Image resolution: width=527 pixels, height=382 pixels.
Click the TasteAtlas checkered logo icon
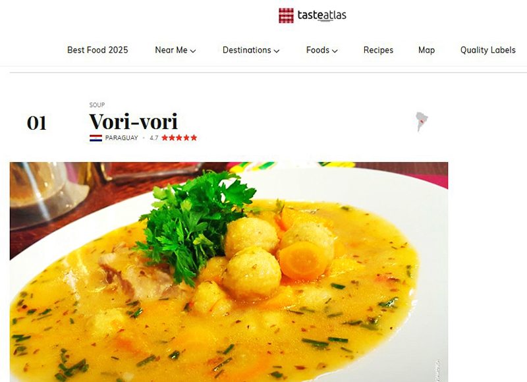(286, 15)
